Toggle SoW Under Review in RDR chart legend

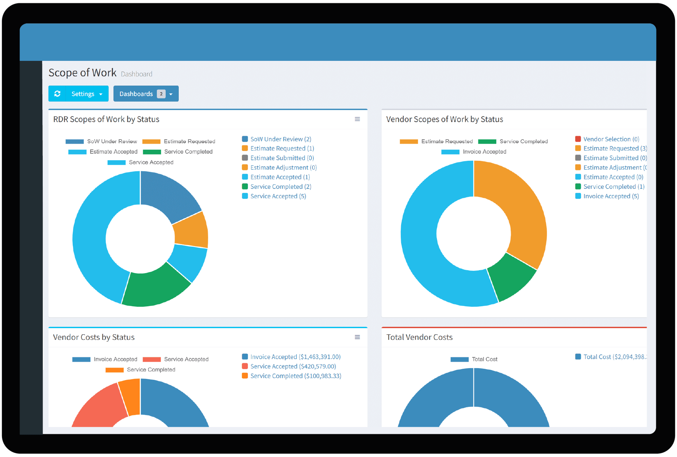coord(101,141)
